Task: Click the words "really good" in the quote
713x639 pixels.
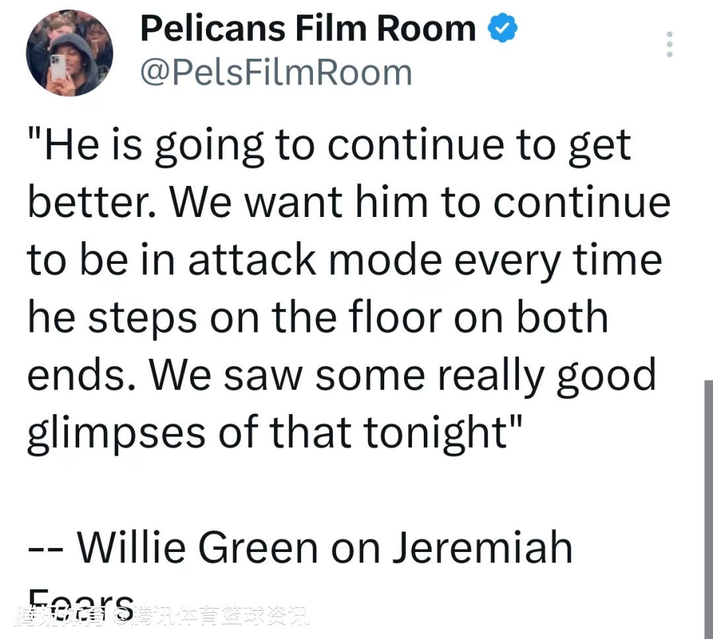Action: tap(547, 375)
